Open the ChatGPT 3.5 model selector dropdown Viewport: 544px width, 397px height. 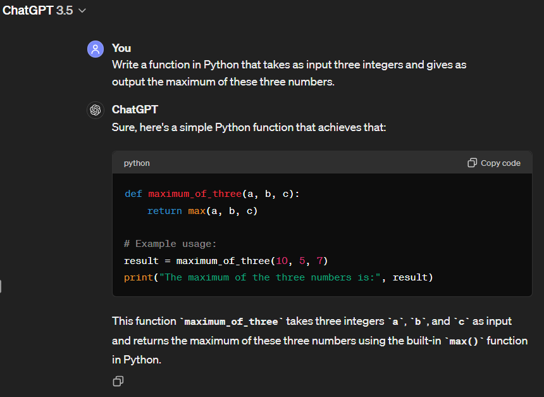point(44,10)
